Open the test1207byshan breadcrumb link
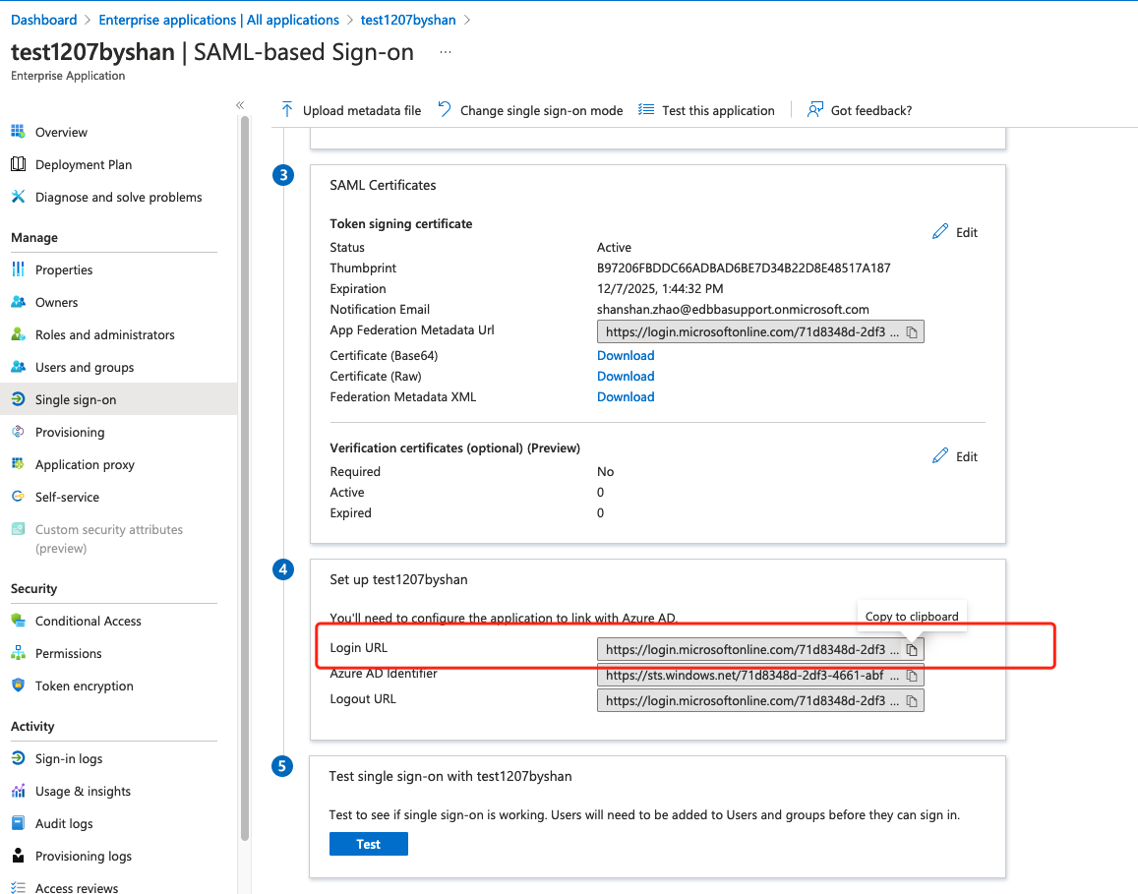1138x894 pixels. tap(408, 20)
